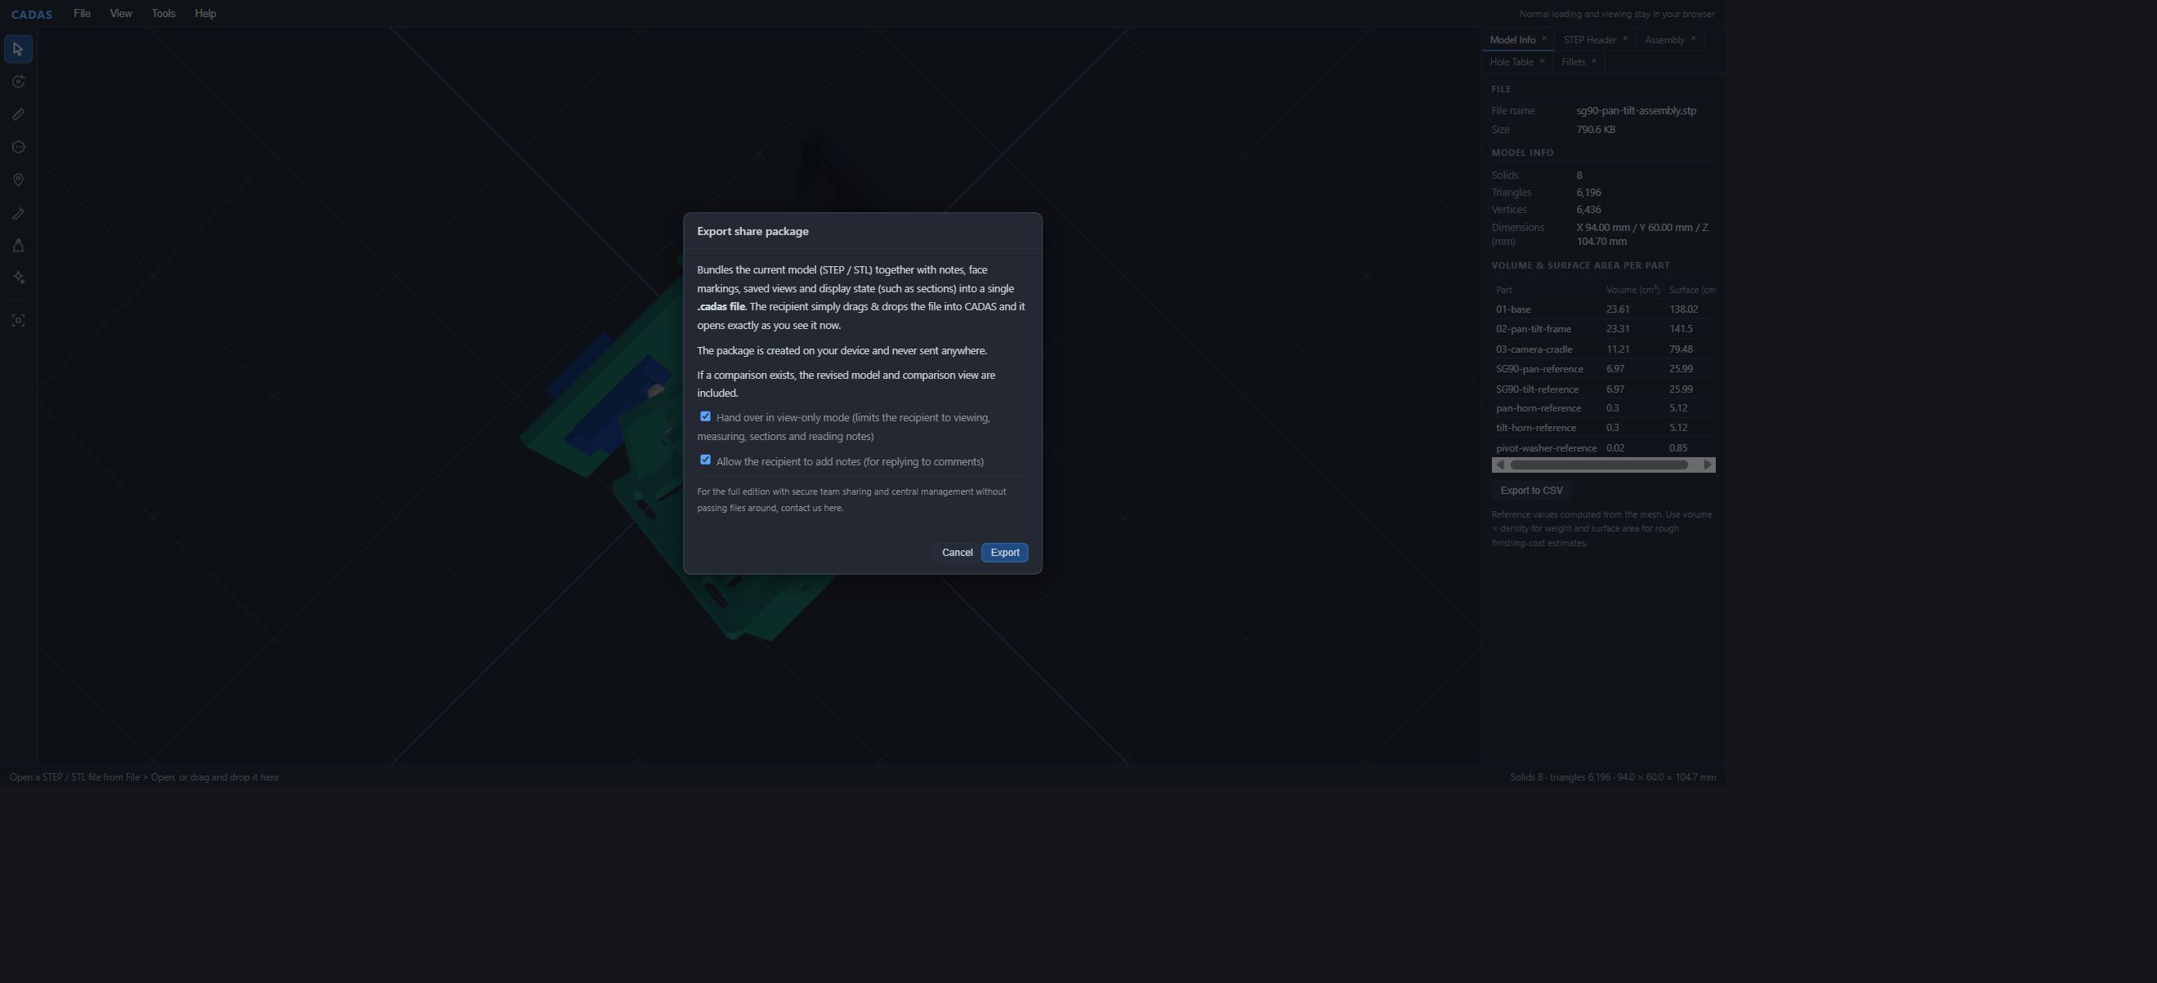Select the tilt-horn-reference part row
The width and height of the screenshot is (2157, 983).
(1604, 428)
